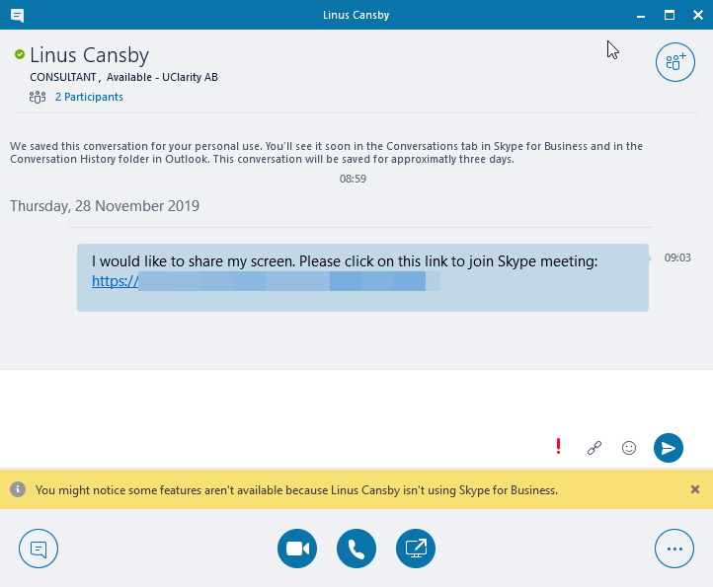Viewport: 713px width, 587px height.
Task: Open the emoticon picker
Action: (x=629, y=448)
